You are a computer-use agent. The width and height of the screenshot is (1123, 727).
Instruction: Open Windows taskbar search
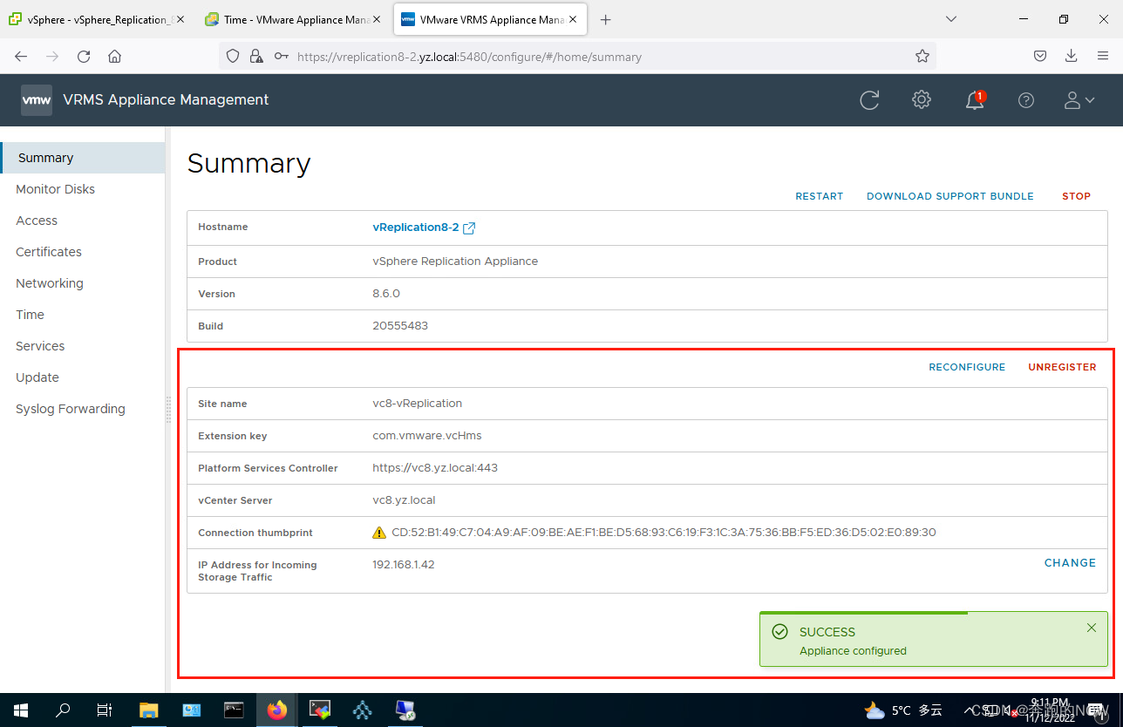63,710
